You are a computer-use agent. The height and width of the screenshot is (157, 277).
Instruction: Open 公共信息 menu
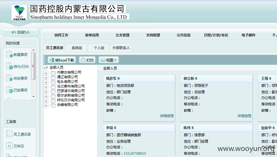(184, 35)
